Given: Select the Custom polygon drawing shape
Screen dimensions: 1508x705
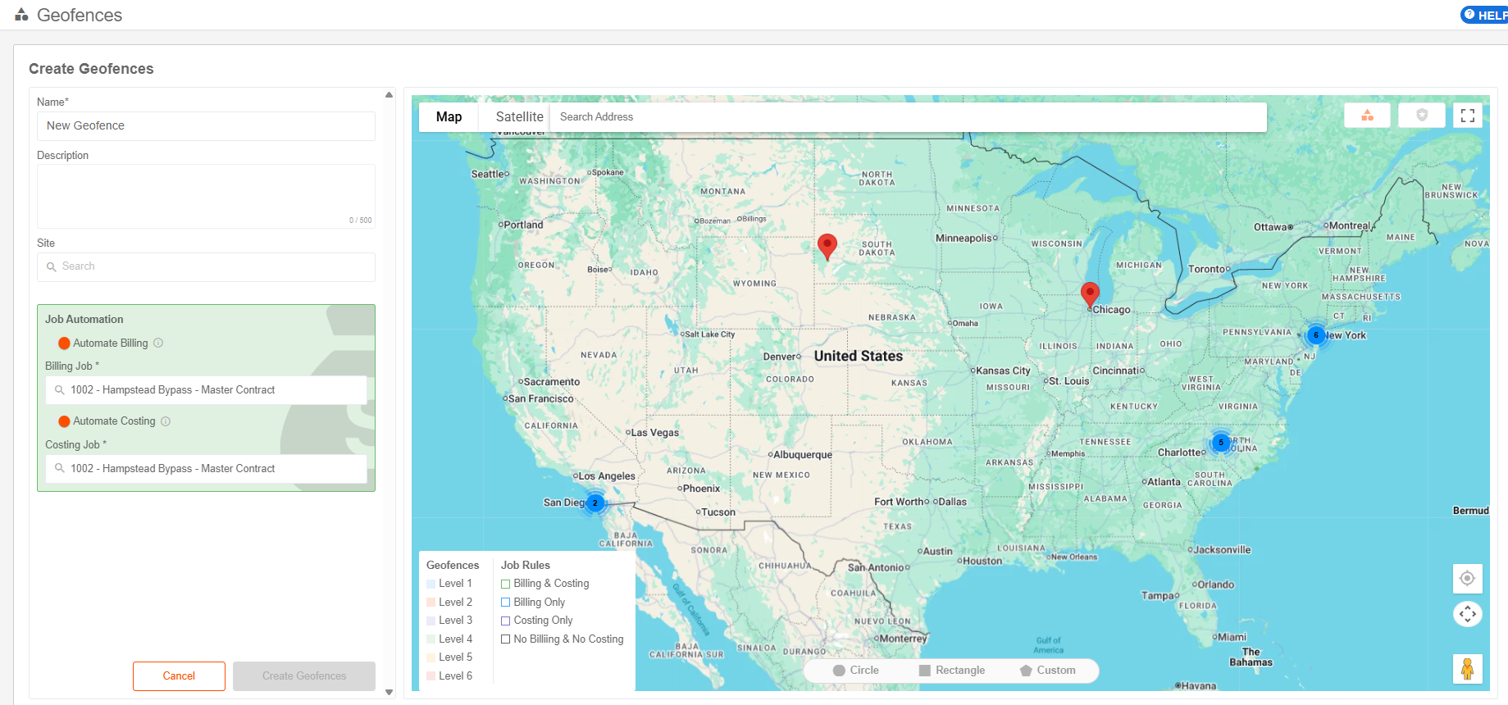Looking at the screenshot, I should coord(1048,671).
